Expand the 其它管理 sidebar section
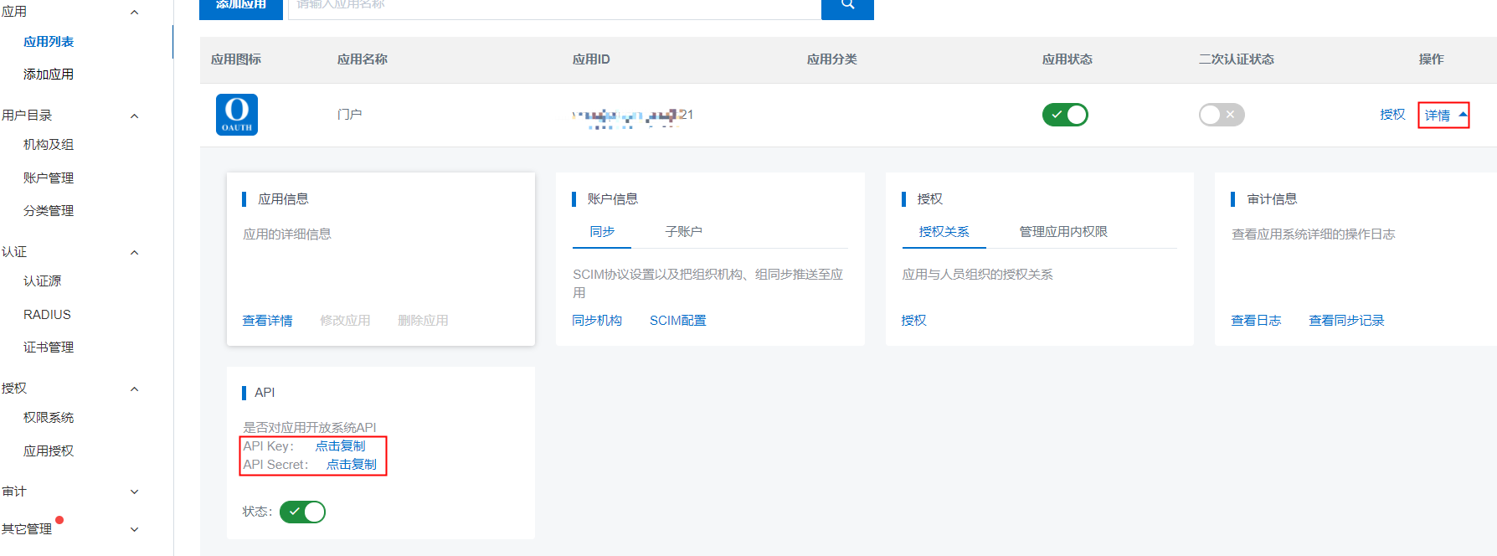This screenshot has width=1497, height=556. click(134, 529)
